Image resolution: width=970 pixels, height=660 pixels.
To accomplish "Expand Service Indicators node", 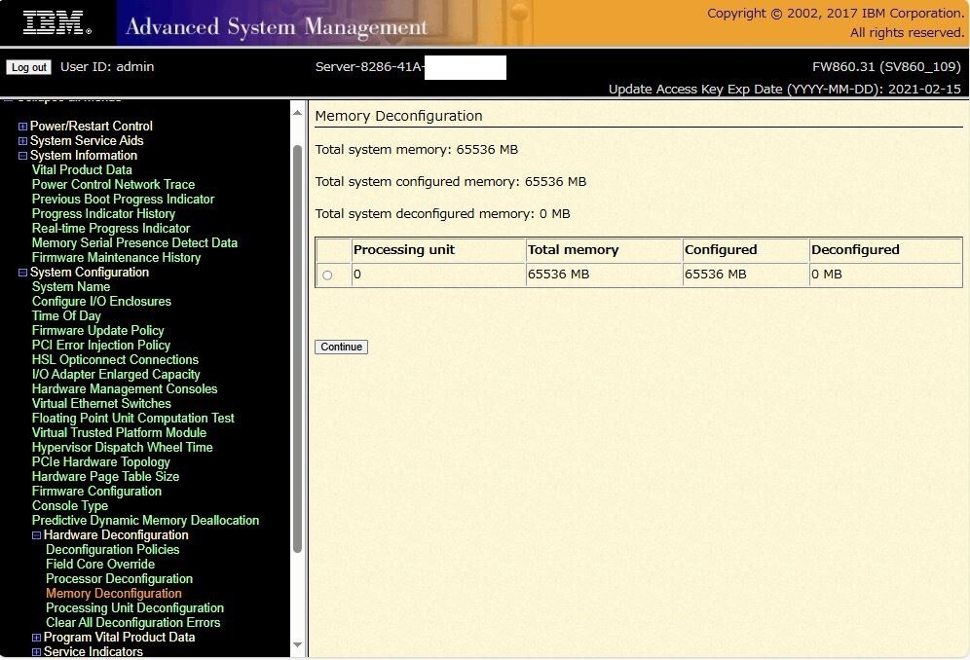I will (x=36, y=652).
